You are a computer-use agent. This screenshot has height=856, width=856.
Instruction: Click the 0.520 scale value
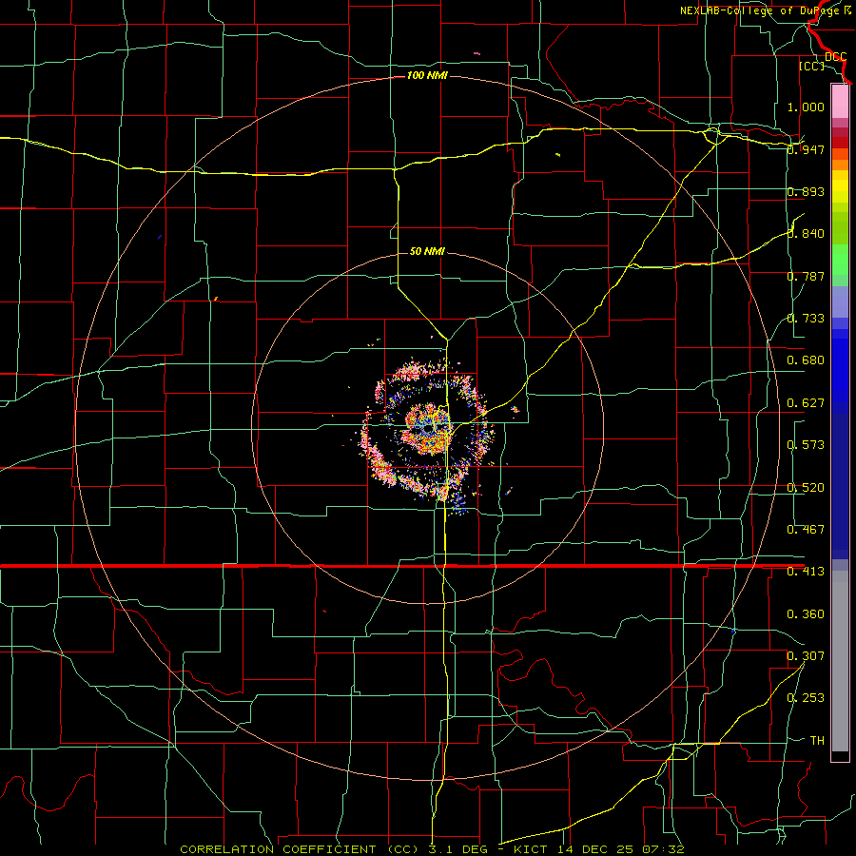point(806,488)
